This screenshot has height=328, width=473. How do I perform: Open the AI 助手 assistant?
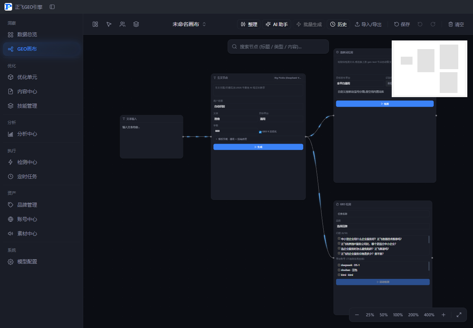[276, 24]
